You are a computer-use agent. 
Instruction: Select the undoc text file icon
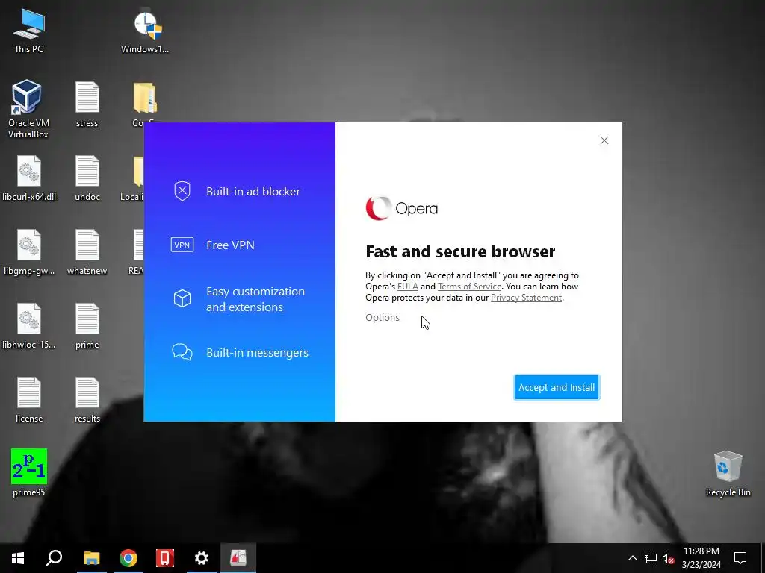pyautogui.click(x=87, y=178)
